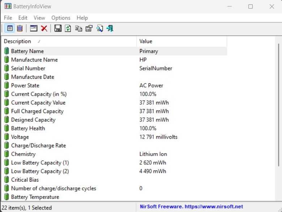Image resolution: width=282 pixels, height=212 pixels.
Task: Switch to the Battery Log view icon
Action: tap(20, 29)
